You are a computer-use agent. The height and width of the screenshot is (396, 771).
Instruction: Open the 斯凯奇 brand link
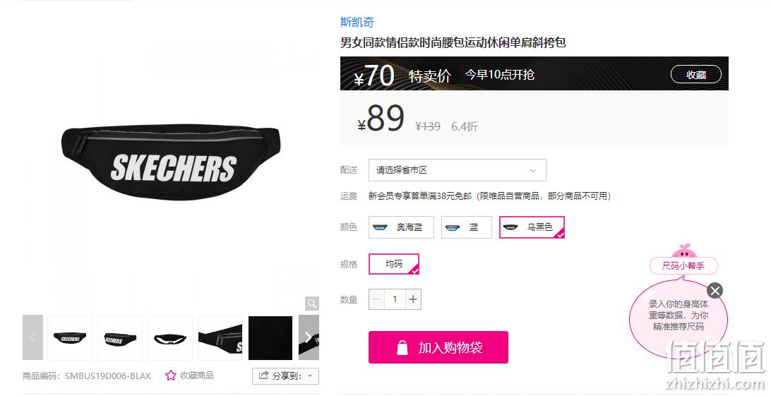coord(357,22)
